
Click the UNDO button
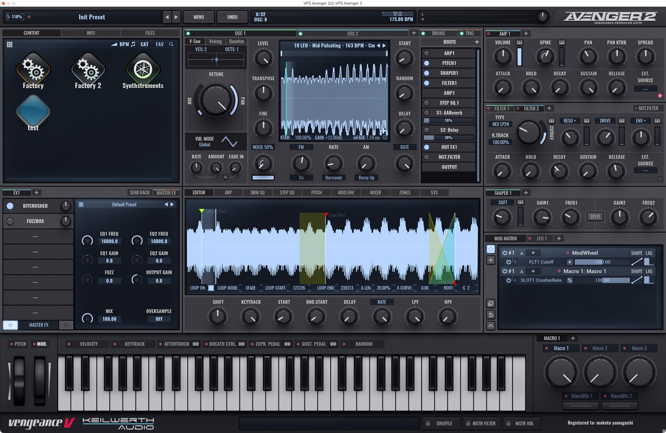232,17
